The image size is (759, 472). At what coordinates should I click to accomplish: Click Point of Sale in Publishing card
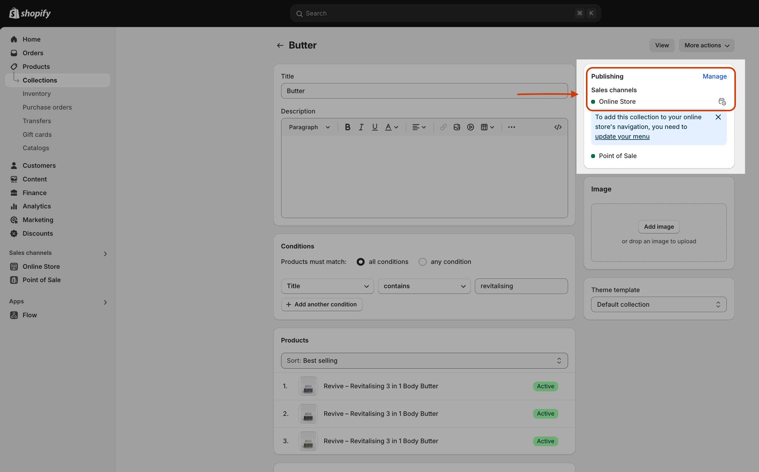(618, 156)
